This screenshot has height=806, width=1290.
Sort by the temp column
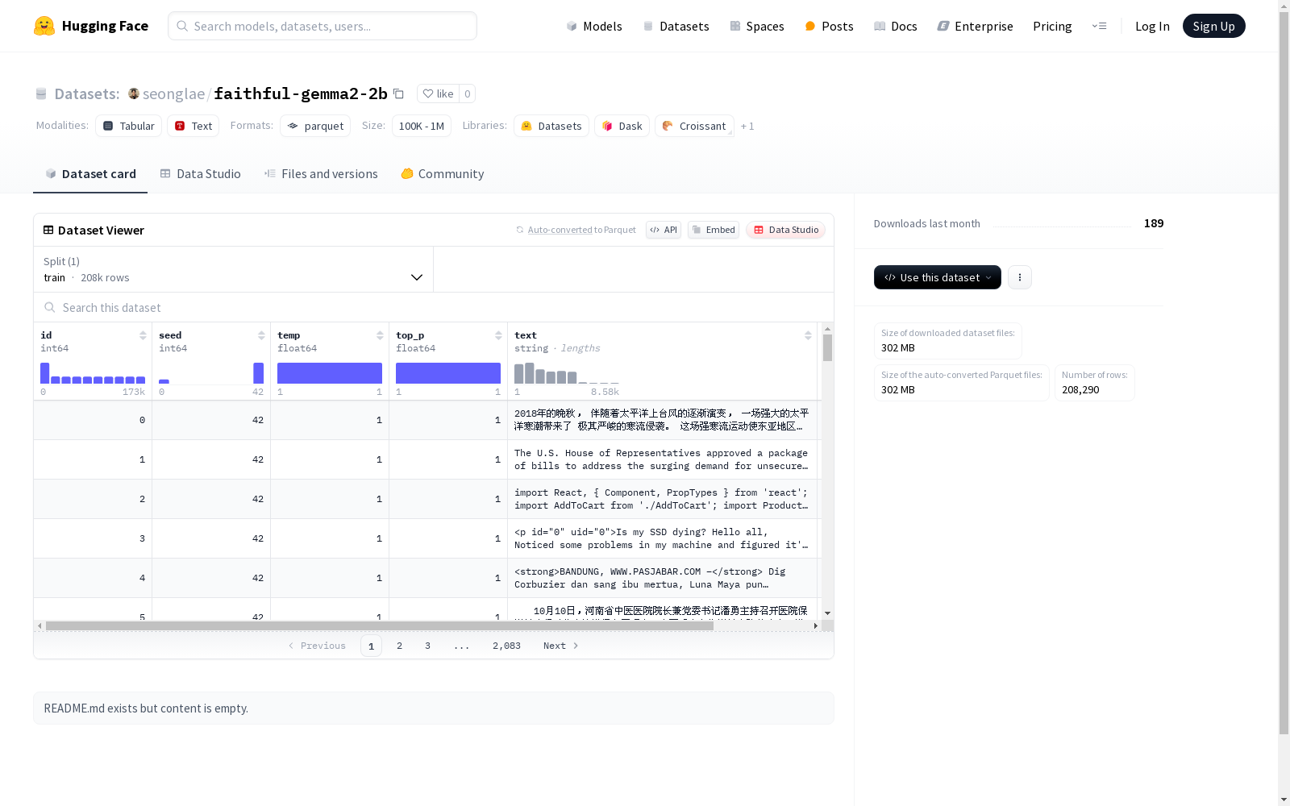(380, 335)
